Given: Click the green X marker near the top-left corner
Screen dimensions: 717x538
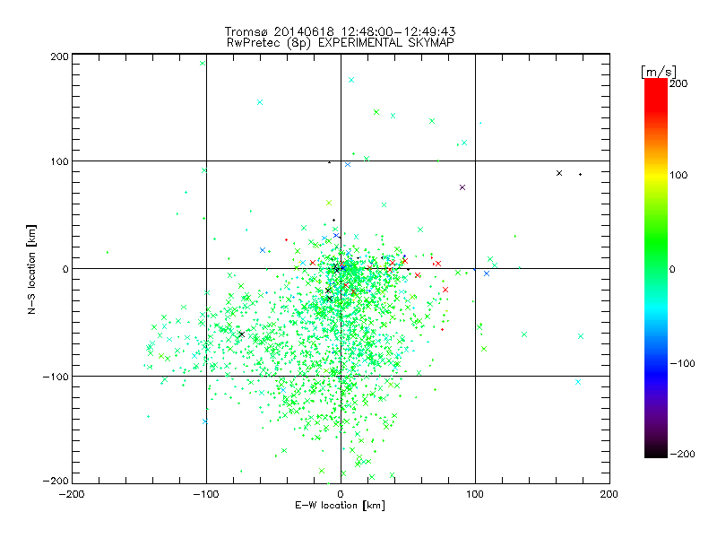Looking at the screenshot, I should [203, 63].
